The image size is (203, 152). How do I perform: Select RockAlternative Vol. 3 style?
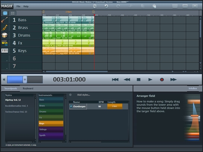point(17,106)
